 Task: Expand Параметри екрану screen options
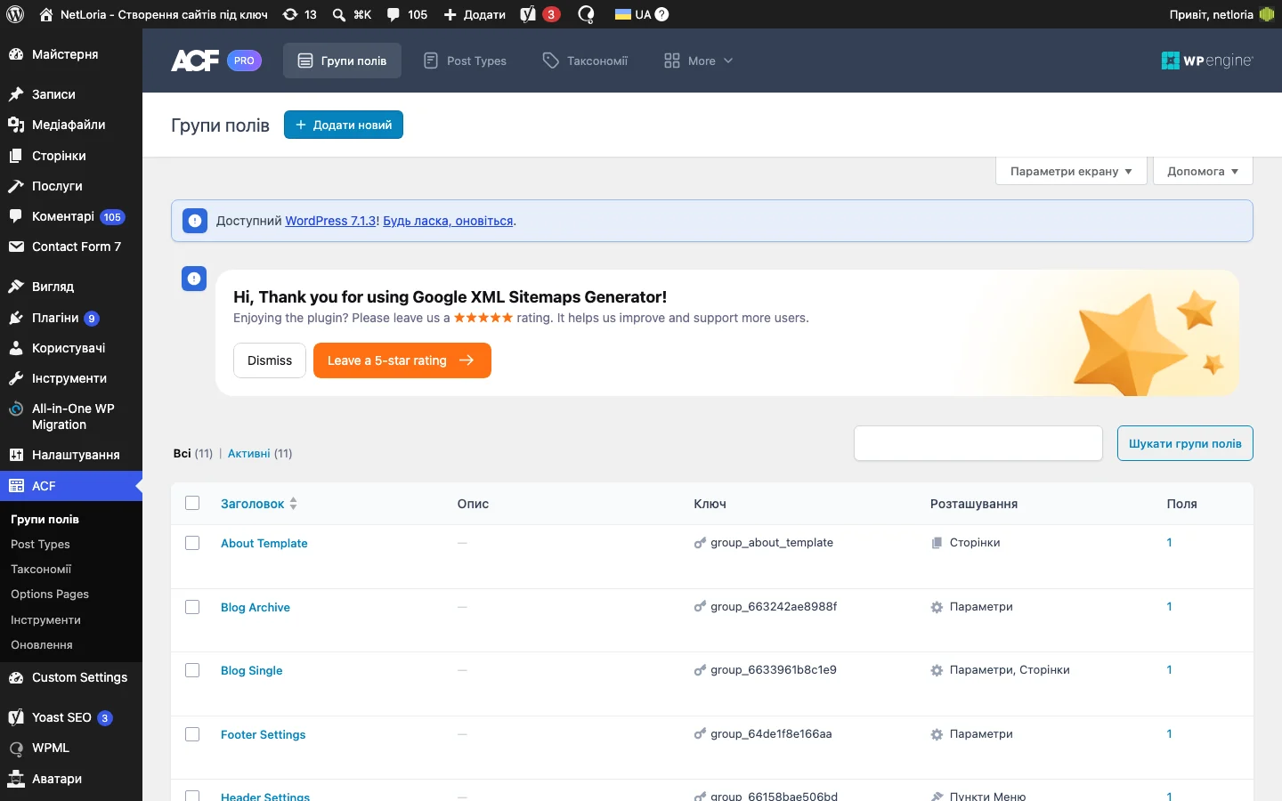point(1071,171)
